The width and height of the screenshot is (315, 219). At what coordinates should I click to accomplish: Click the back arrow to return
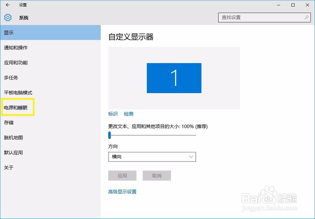(7, 5)
